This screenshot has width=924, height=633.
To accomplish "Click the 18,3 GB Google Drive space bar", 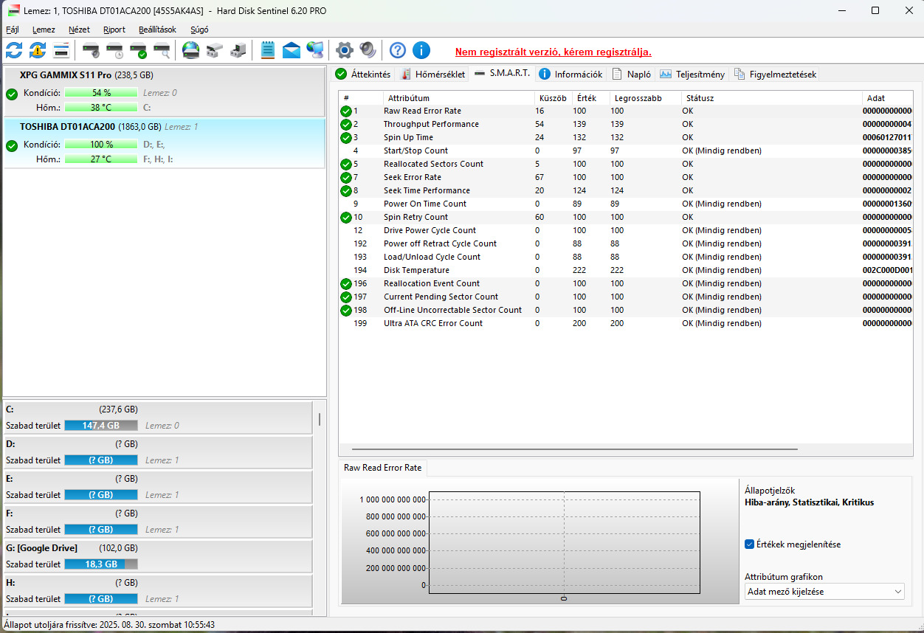I will coord(101,564).
